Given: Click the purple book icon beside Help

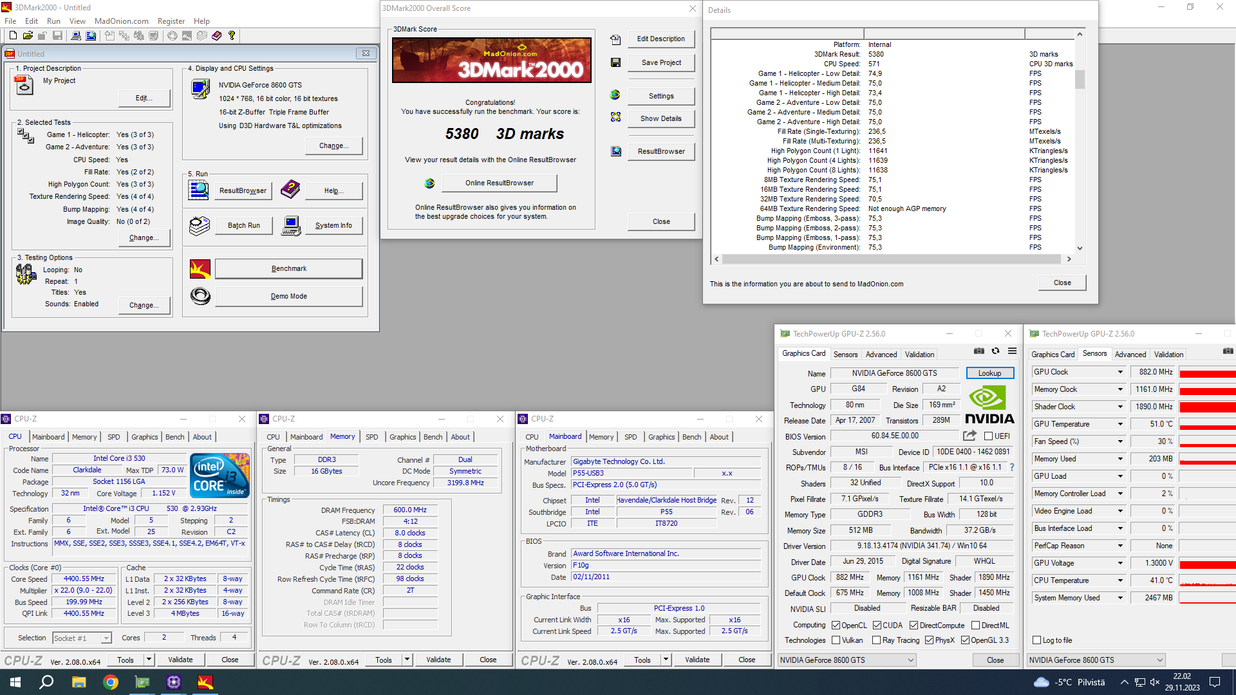Looking at the screenshot, I should tap(290, 190).
